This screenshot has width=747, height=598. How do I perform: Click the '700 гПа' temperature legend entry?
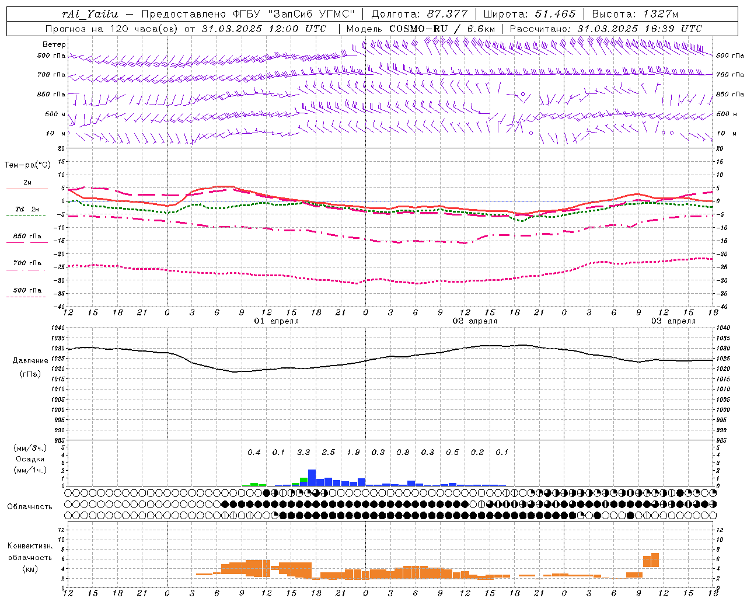coord(27,263)
